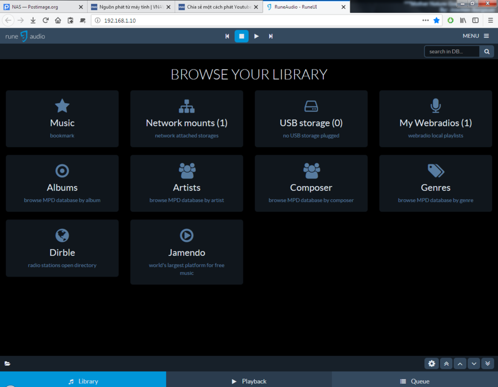Open the settings gear button
Viewport: 498px width, 387px height.
point(432,364)
